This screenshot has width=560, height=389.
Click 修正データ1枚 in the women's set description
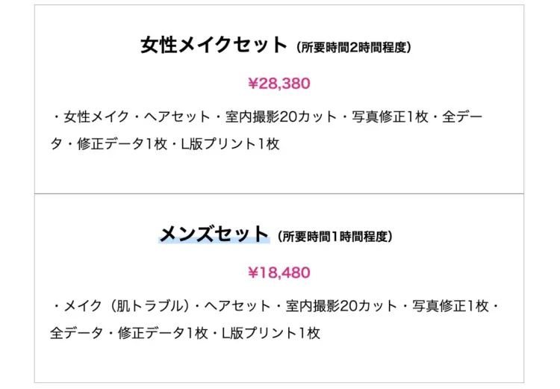click(x=111, y=144)
